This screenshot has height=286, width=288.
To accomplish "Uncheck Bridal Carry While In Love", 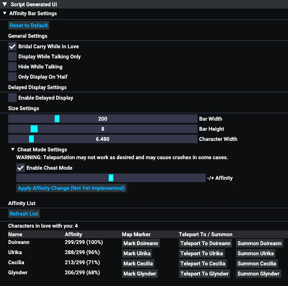I will point(12,46).
